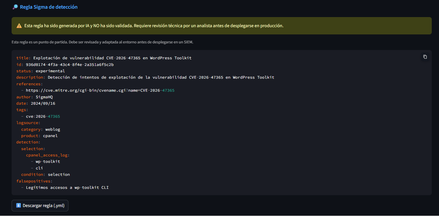The width and height of the screenshot is (439, 216).
Task: Click the cve.mitre.org reference URL
Action: click(100, 91)
